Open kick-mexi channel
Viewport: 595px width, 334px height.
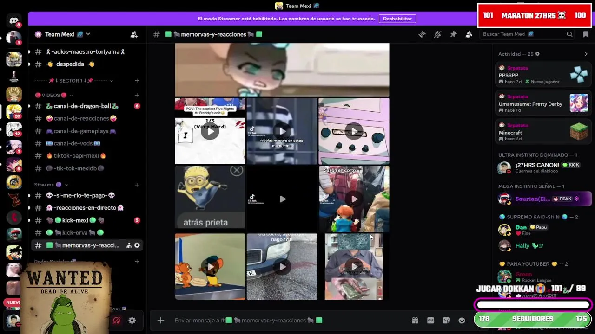click(86, 220)
